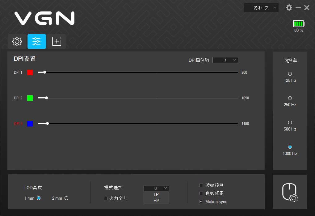Screen dimensions: 315x216
Task: Click the LOD高度 label
Action: click(x=33, y=188)
